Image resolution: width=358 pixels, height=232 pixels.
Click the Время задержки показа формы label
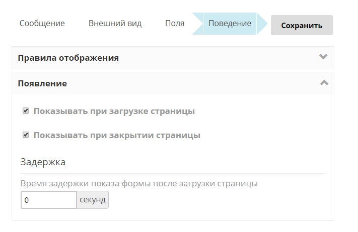click(x=139, y=184)
